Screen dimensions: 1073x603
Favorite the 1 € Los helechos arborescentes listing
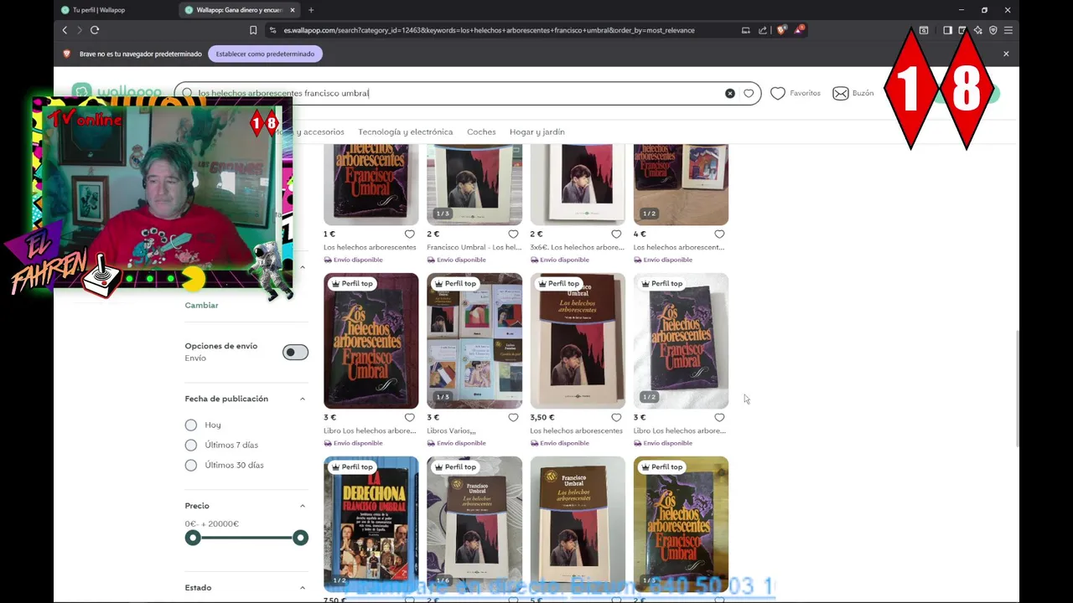click(x=410, y=234)
